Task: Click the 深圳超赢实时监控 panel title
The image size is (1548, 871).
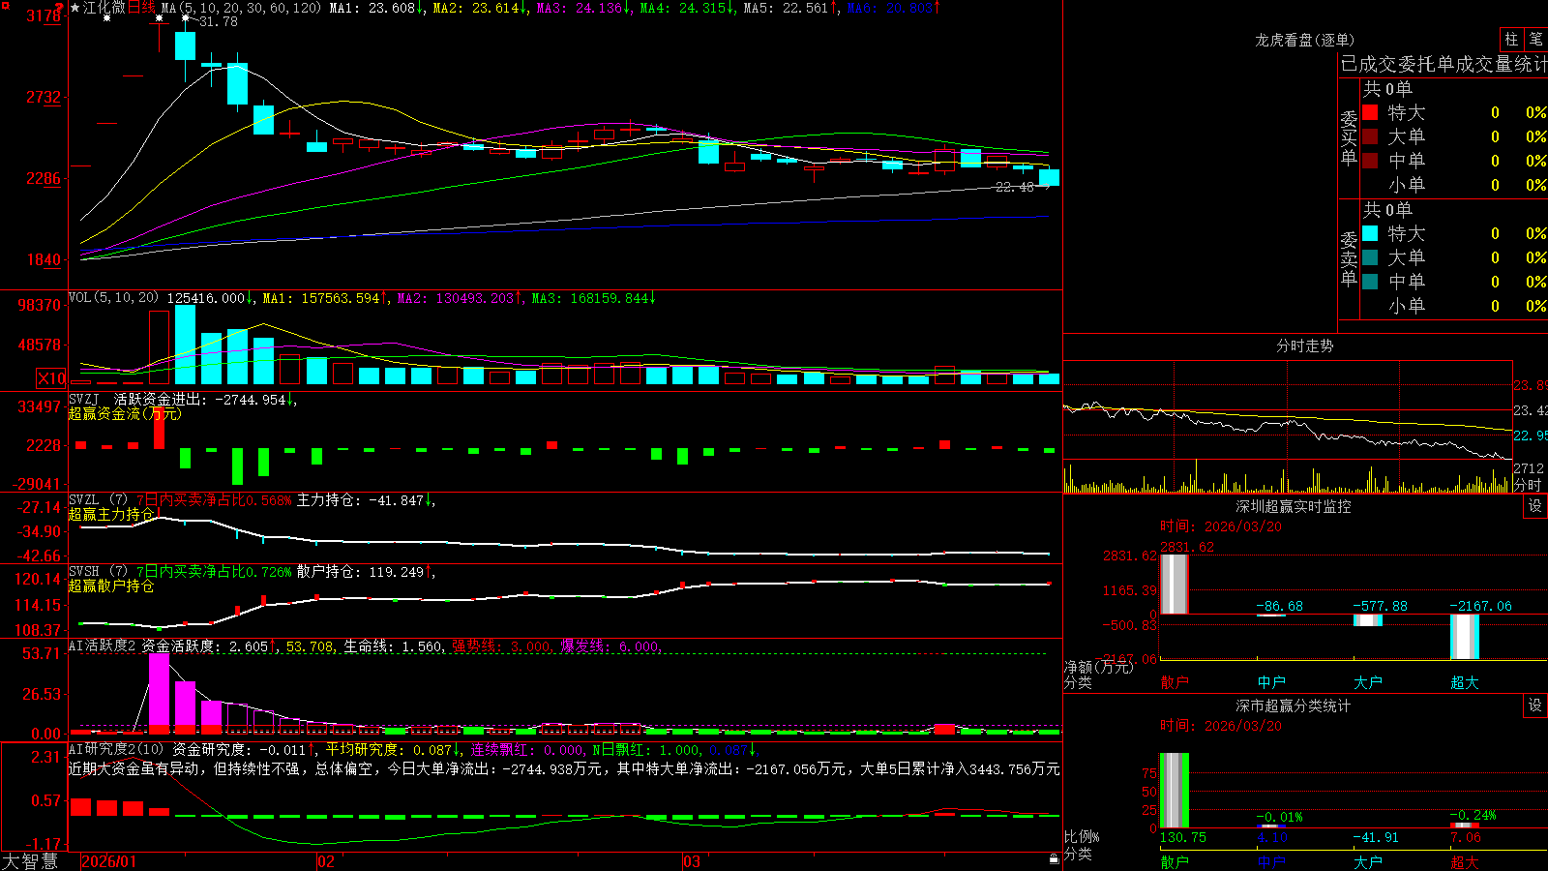Action: point(1294,506)
